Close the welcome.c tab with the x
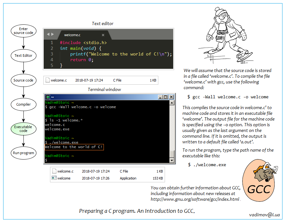Viewport: 285px width, 222px height. pos(103,35)
